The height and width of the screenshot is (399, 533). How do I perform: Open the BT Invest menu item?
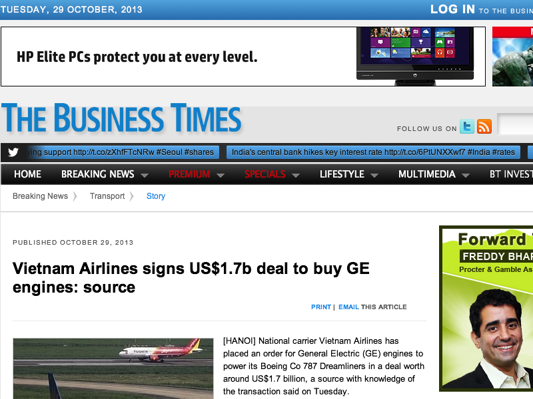pos(511,174)
